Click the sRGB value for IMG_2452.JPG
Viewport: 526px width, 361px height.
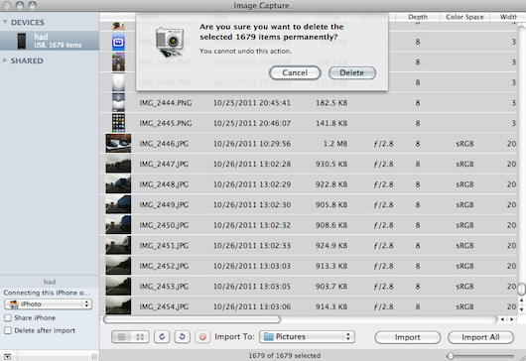pyautogui.click(x=464, y=266)
